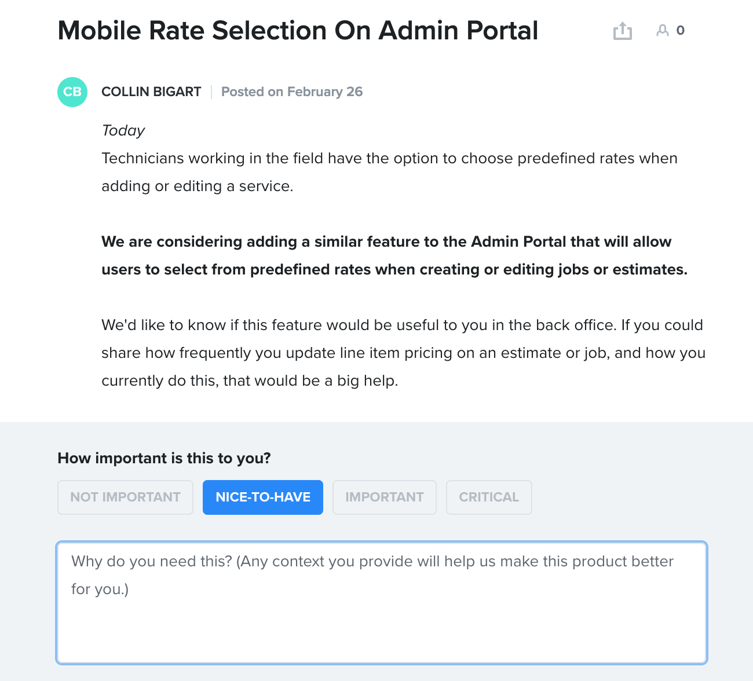
Task: Click the paragraph starting 'We'd like to know'
Action: point(403,353)
